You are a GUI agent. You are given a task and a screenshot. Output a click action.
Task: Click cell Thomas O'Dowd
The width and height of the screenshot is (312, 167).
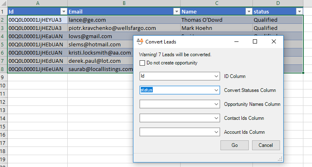coord(216,20)
